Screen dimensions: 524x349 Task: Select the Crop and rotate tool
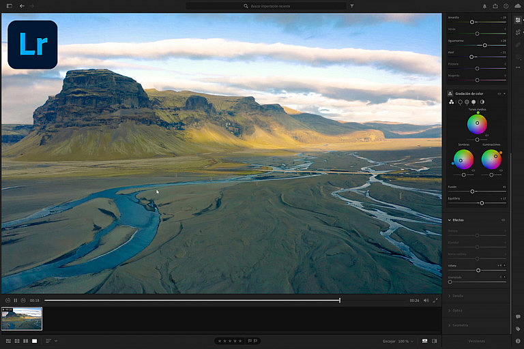[x=518, y=32]
